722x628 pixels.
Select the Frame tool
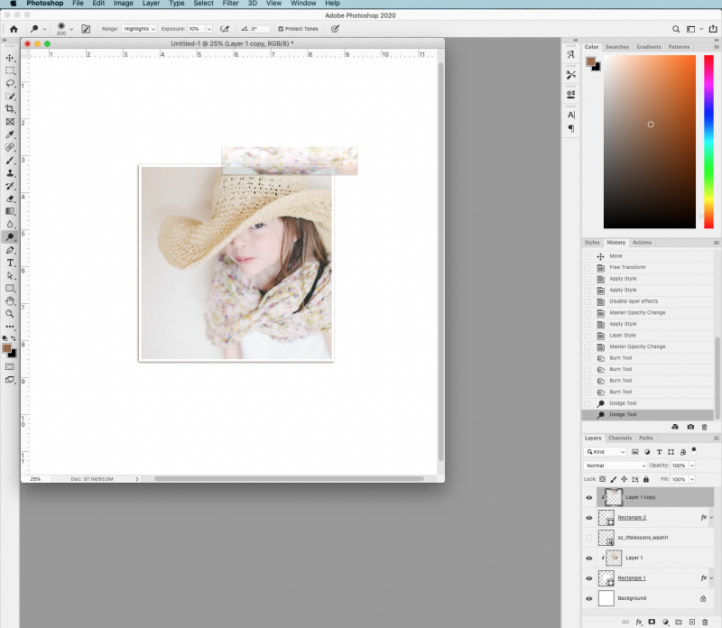coord(10,122)
